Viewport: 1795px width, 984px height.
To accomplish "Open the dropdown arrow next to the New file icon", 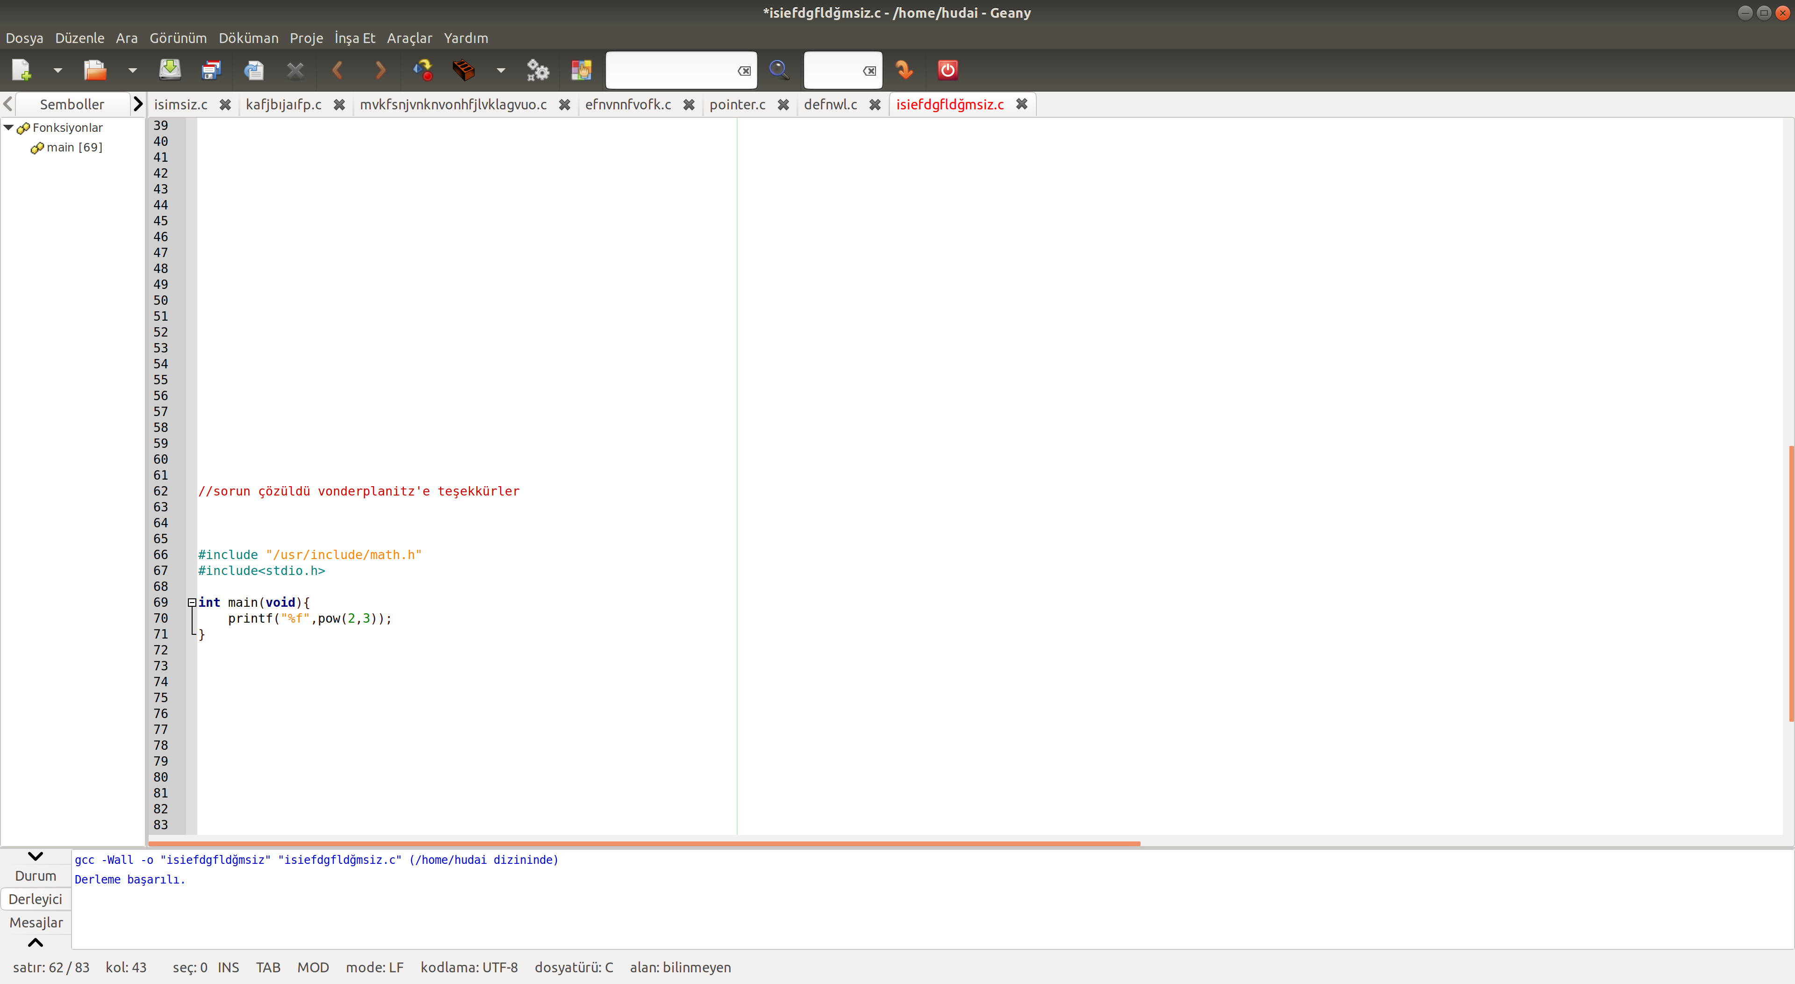I will (58, 71).
